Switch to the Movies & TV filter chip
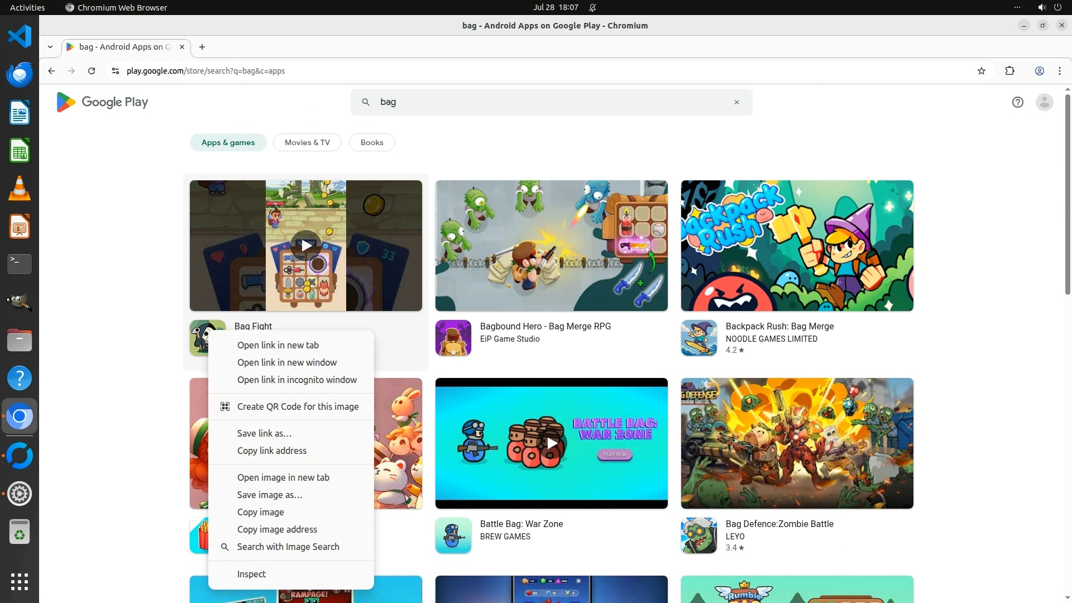 point(307,142)
